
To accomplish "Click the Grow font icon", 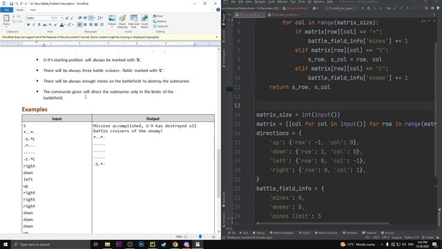I will [67, 18].
